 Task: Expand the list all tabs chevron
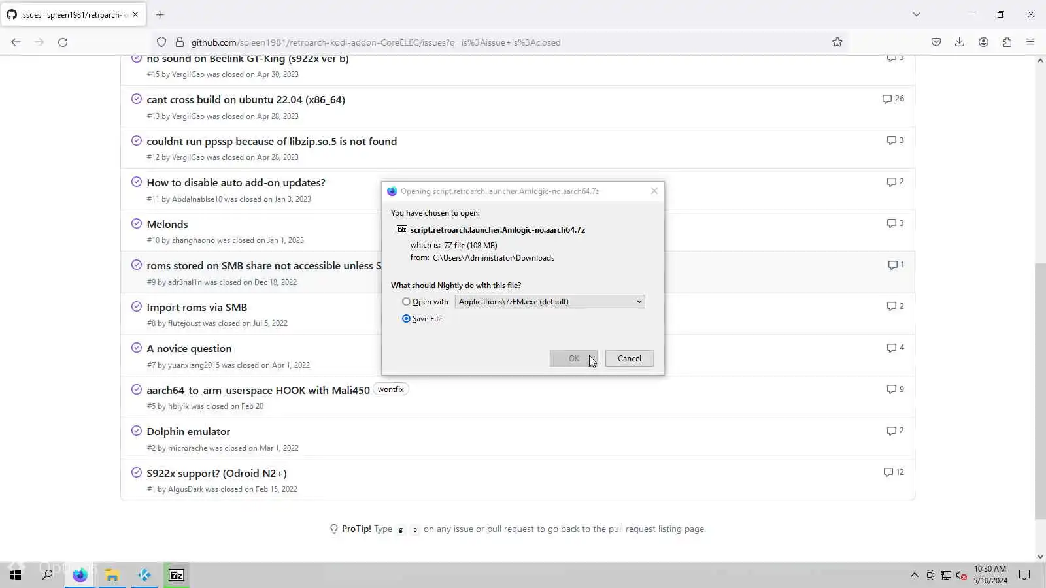pos(917,14)
